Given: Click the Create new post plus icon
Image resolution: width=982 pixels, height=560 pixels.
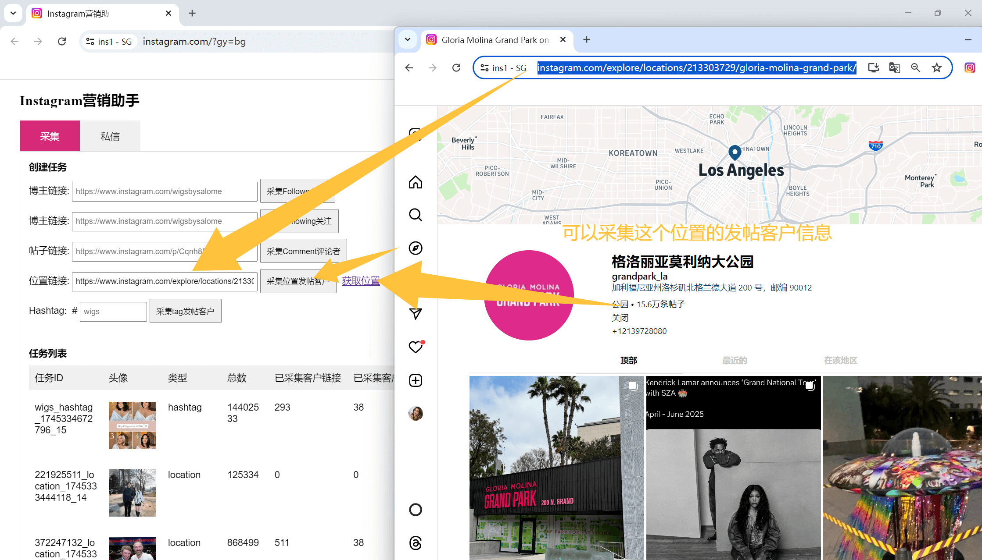Looking at the screenshot, I should [x=416, y=380].
